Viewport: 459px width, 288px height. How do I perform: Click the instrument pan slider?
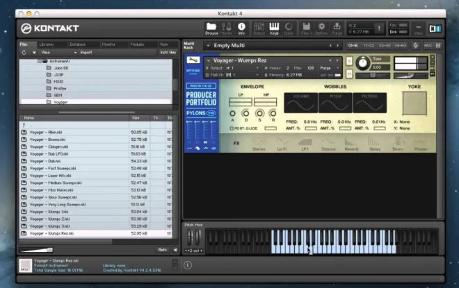pyautogui.click(x=372, y=76)
